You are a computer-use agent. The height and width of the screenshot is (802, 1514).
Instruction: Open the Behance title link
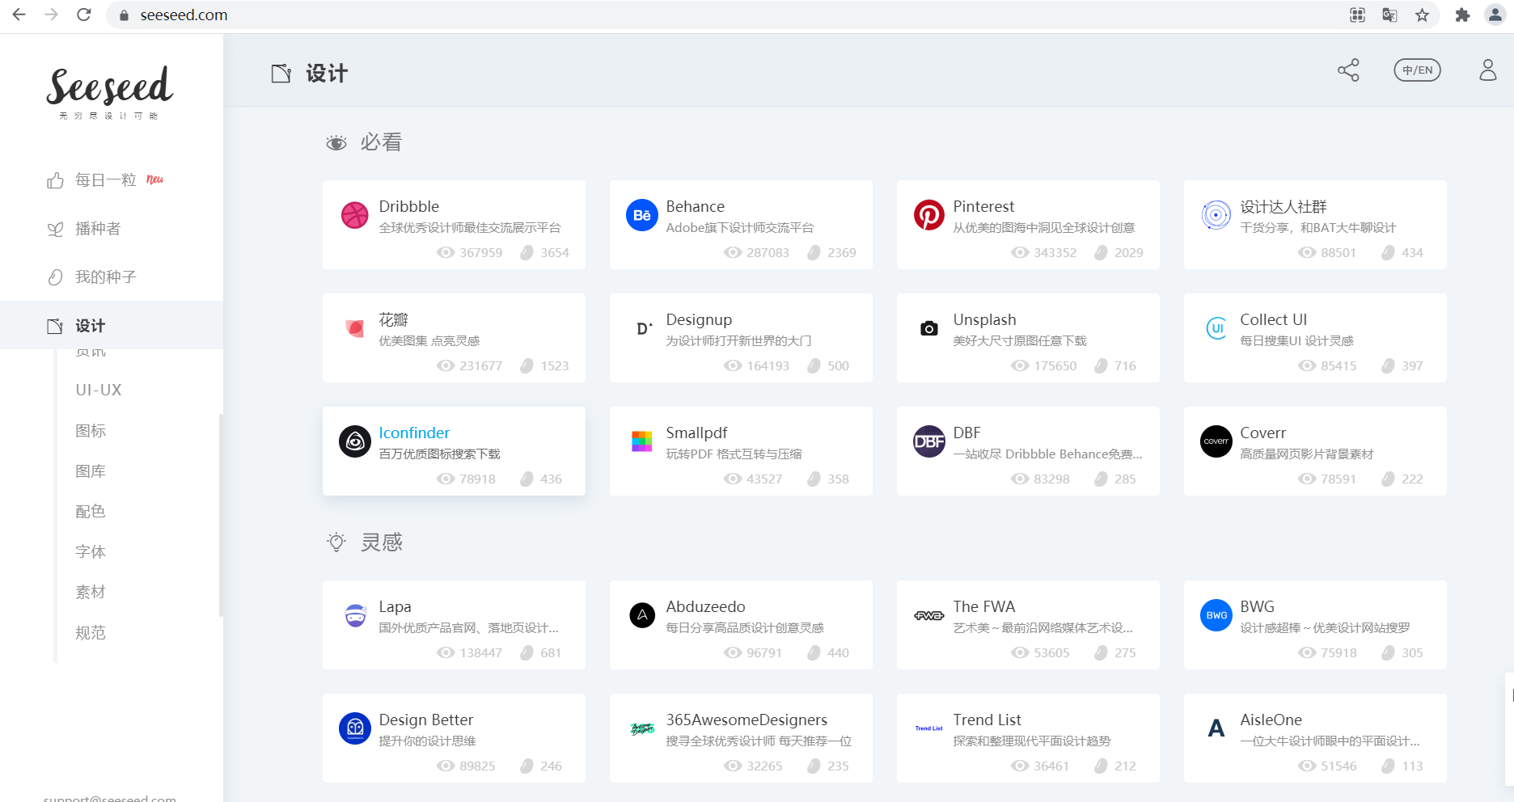click(696, 206)
